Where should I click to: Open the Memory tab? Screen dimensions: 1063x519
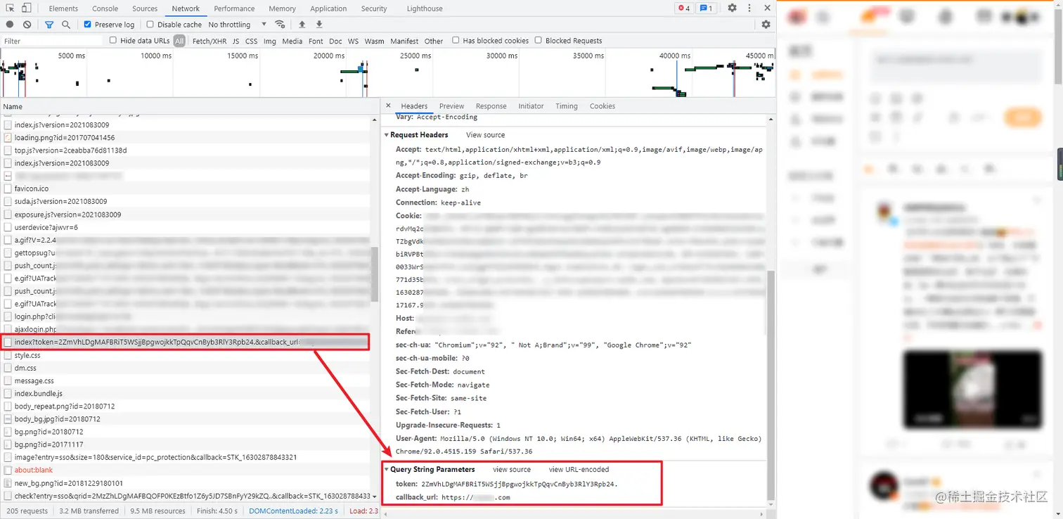tap(282, 8)
